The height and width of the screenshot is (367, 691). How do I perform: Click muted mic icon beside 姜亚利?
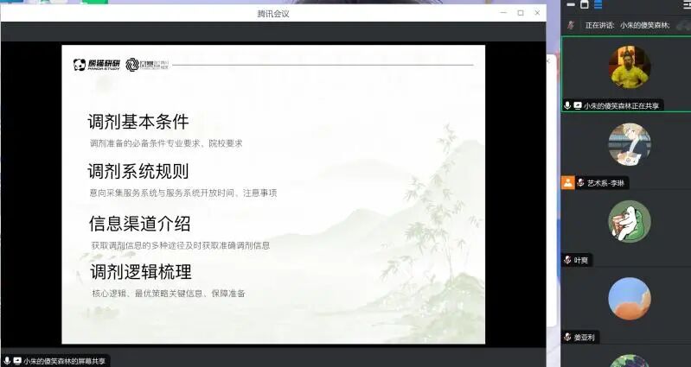pos(567,337)
